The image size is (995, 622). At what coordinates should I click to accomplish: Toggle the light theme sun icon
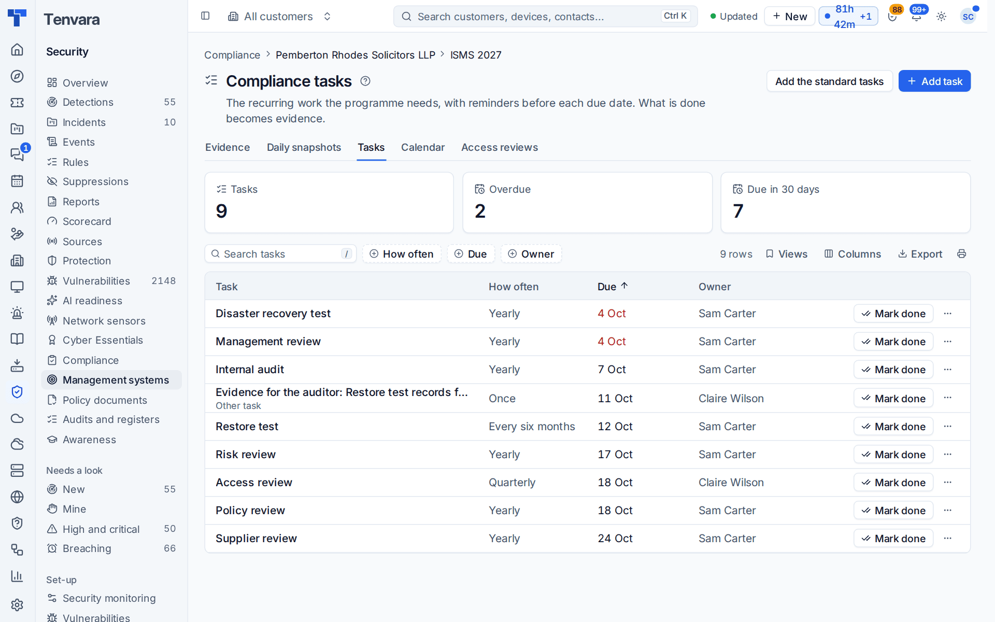click(x=942, y=17)
